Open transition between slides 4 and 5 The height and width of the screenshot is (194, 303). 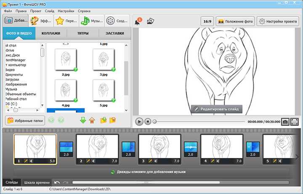click(x=253, y=149)
